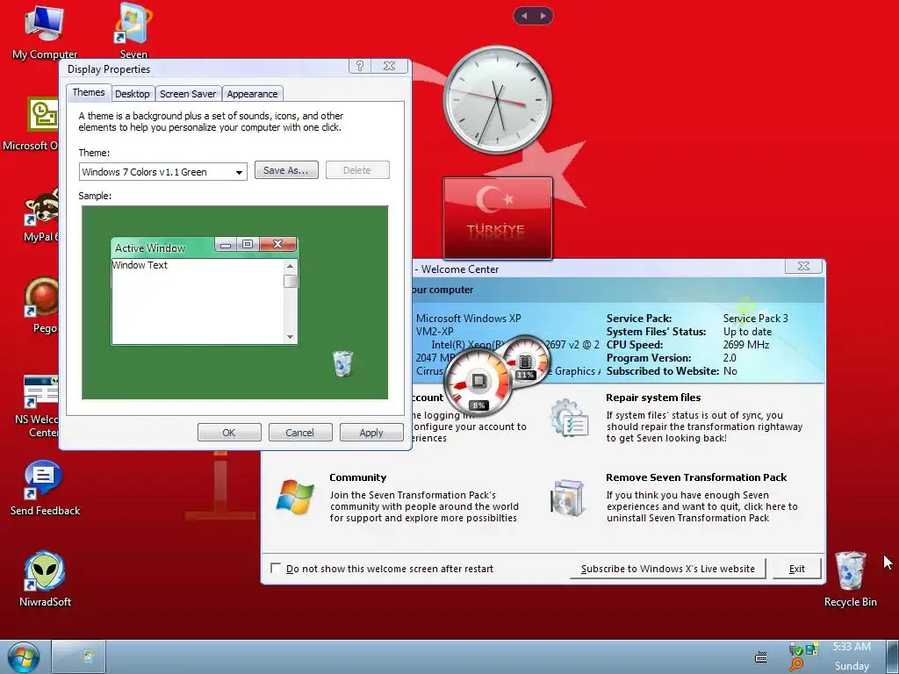Image resolution: width=899 pixels, height=674 pixels.
Task: Open the Screen Saver tab
Action: click(x=188, y=94)
